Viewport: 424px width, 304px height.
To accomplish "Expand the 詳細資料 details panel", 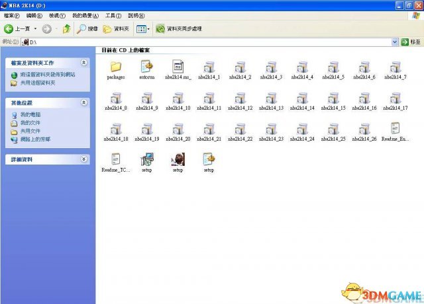I will [x=84, y=159].
